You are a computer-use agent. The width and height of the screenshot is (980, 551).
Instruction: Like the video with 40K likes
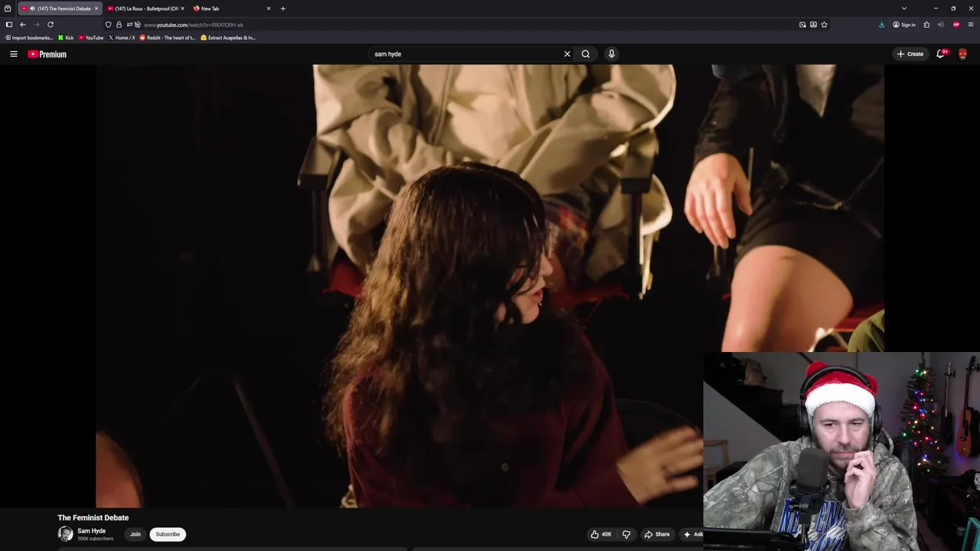601,534
